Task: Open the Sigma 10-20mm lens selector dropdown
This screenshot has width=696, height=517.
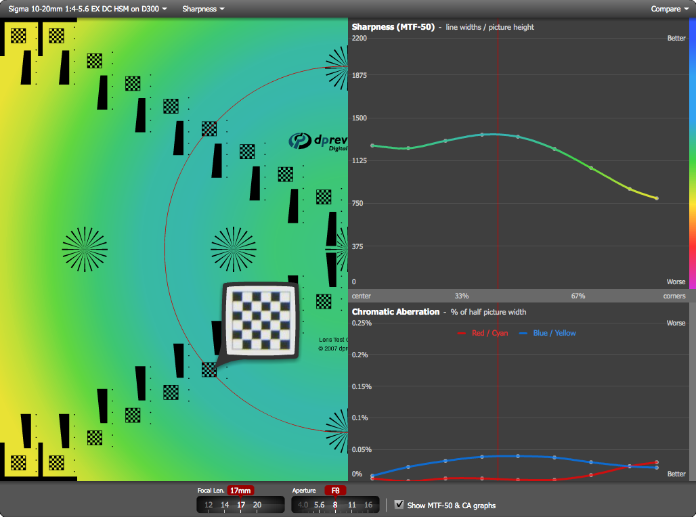Action: click(x=87, y=9)
